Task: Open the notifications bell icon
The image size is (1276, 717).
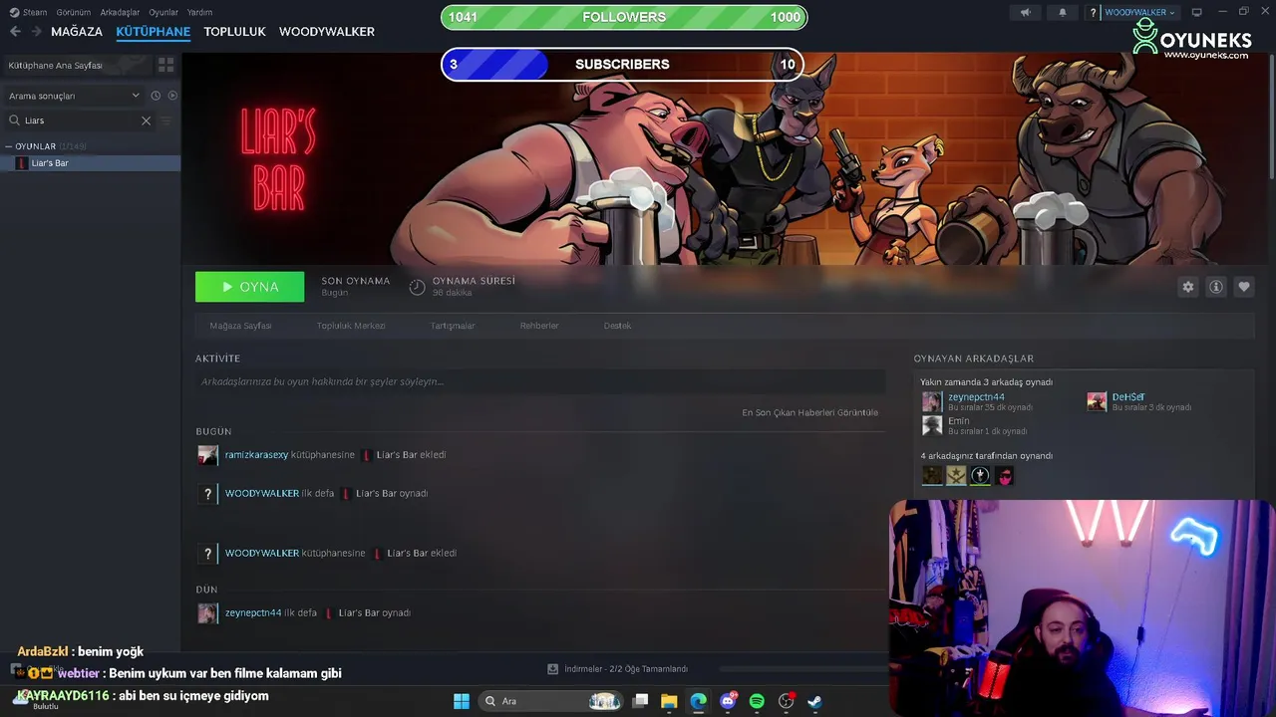Action: pos(1062,12)
